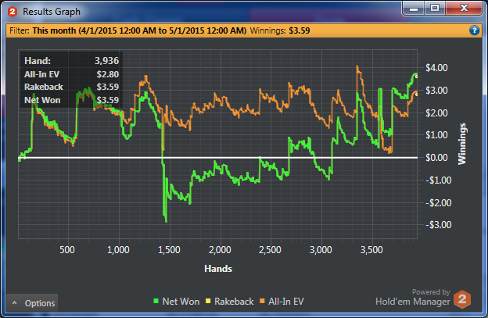Click the Winnings y-axis title

pyautogui.click(x=462, y=144)
